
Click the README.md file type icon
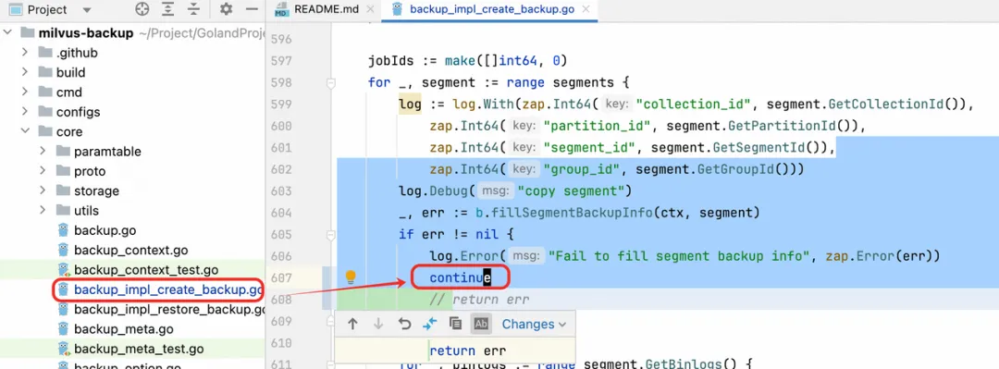[280, 10]
